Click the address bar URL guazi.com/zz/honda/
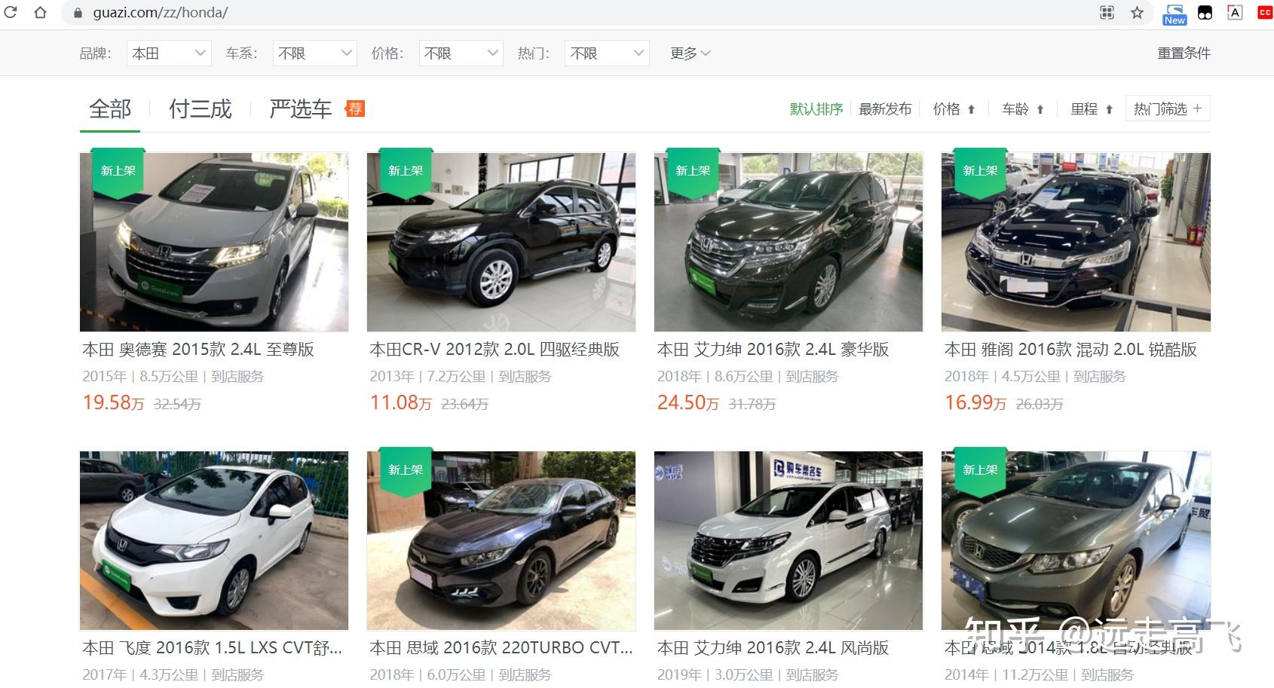The height and width of the screenshot is (688, 1274). click(x=161, y=13)
